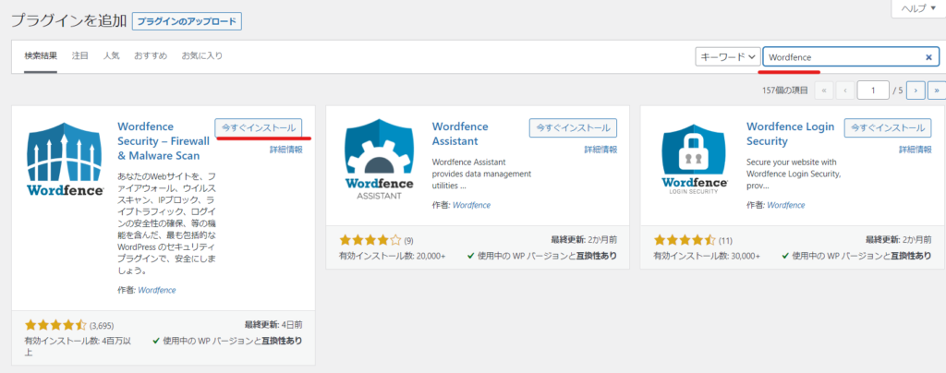Expand the ヘルプ help panel
The height and width of the screenshot is (373, 946).
coord(917,8)
